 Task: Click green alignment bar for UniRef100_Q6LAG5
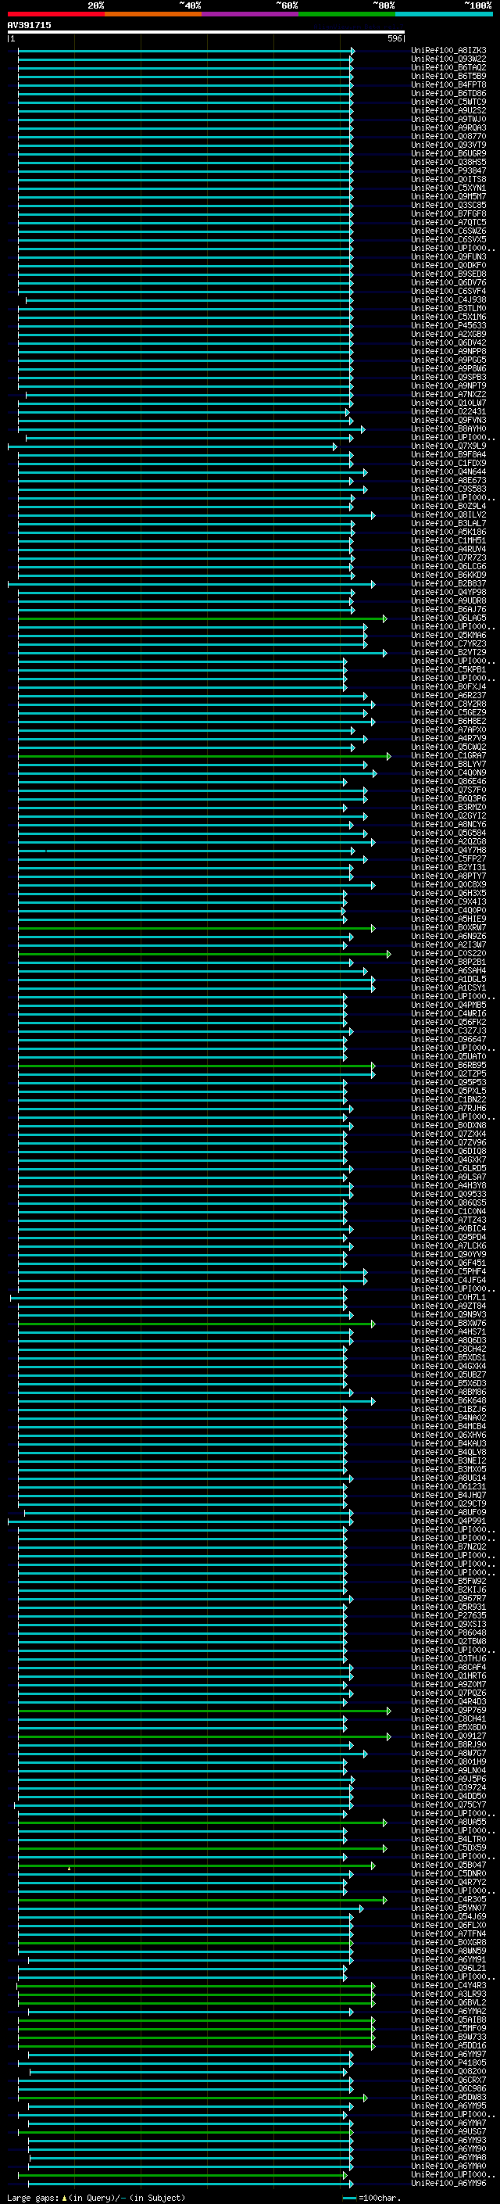click(x=202, y=618)
